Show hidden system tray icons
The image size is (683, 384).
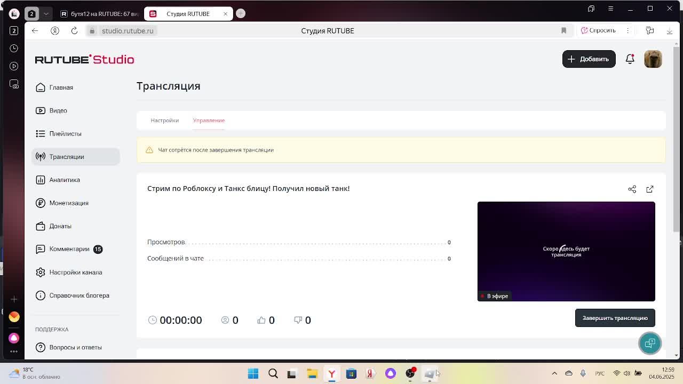coord(554,373)
